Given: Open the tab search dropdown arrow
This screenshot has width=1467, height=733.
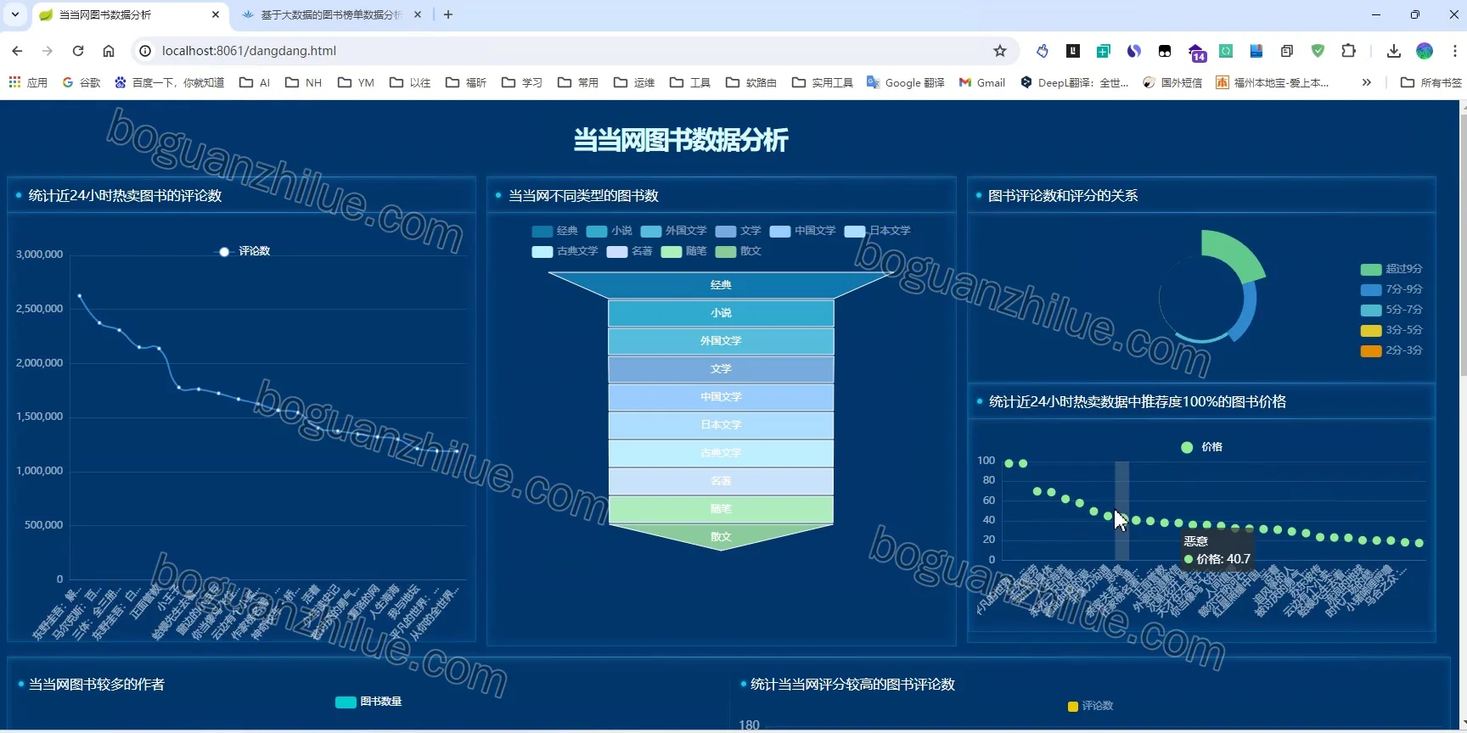Looking at the screenshot, I should tap(15, 14).
